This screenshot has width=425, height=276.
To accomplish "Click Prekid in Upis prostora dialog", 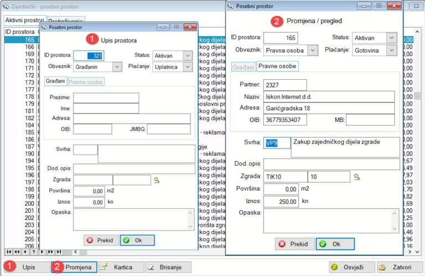I will tap(101, 241).
